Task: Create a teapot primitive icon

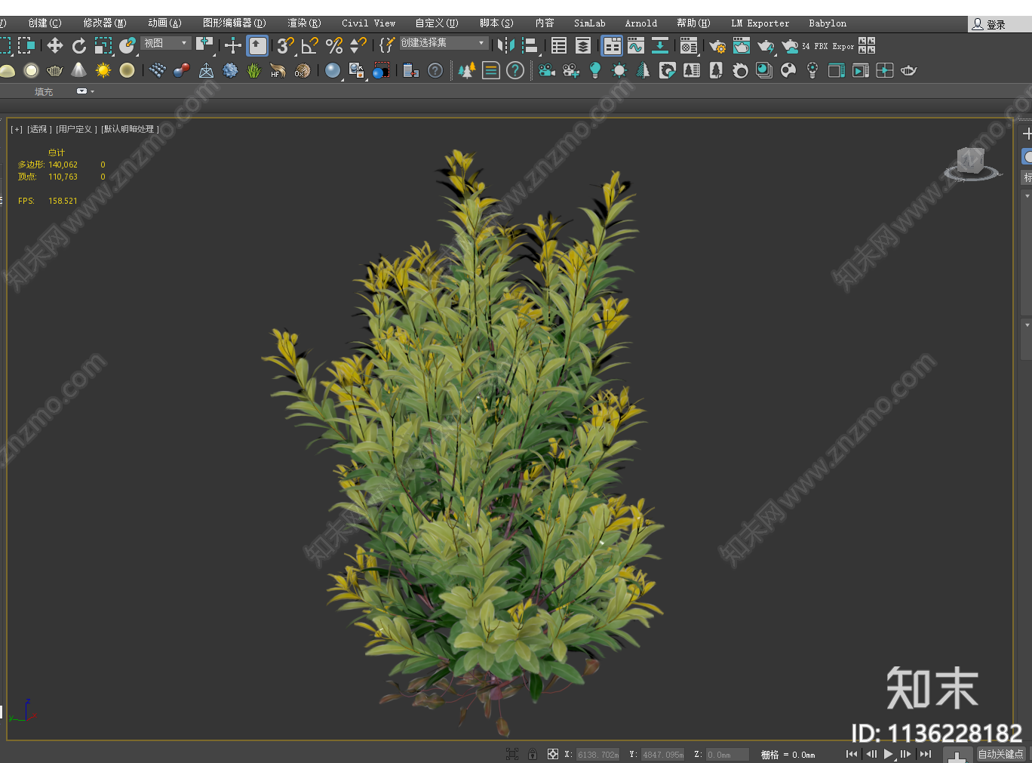Action: [x=55, y=70]
